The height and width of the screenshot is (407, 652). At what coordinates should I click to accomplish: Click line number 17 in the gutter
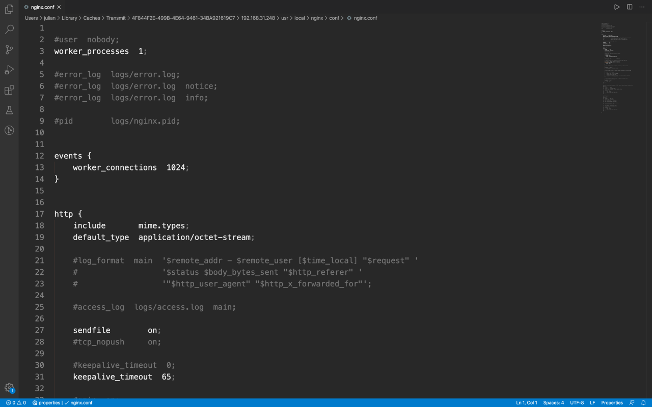coord(39,214)
